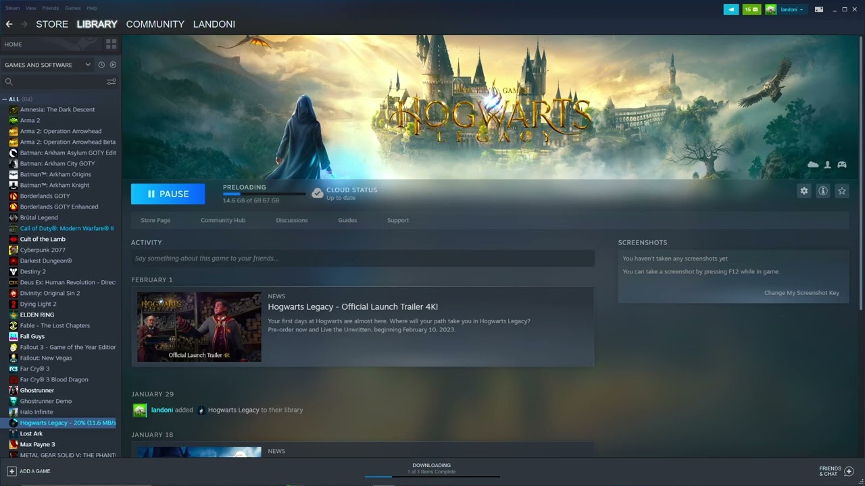The height and width of the screenshot is (486, 865).
Task: Select Lost Ark in library
Action: pyautogui.click(x=31, y=433)
